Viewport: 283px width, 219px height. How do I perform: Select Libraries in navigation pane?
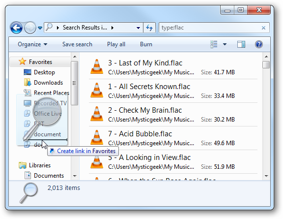click(x=40, y=165)
